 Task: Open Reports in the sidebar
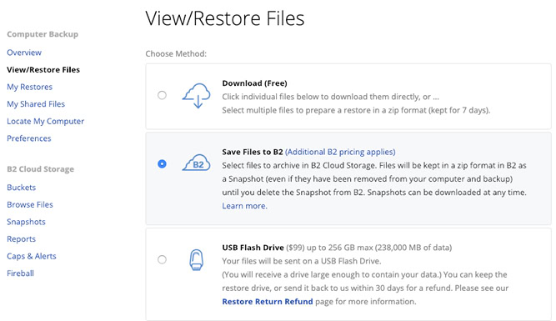coord(22,239)
